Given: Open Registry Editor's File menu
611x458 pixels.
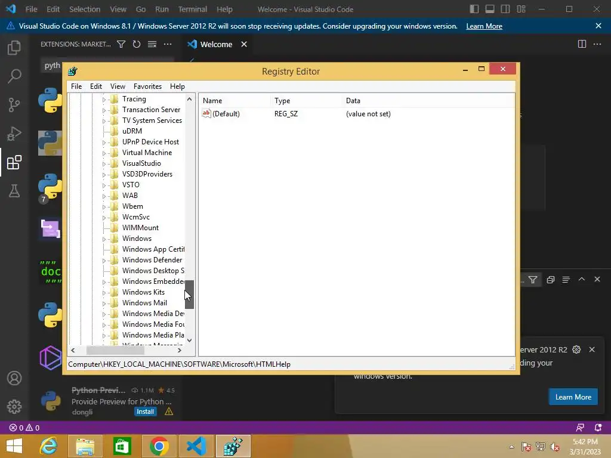Looking at the screenshot, I should (x=76, y=86).
